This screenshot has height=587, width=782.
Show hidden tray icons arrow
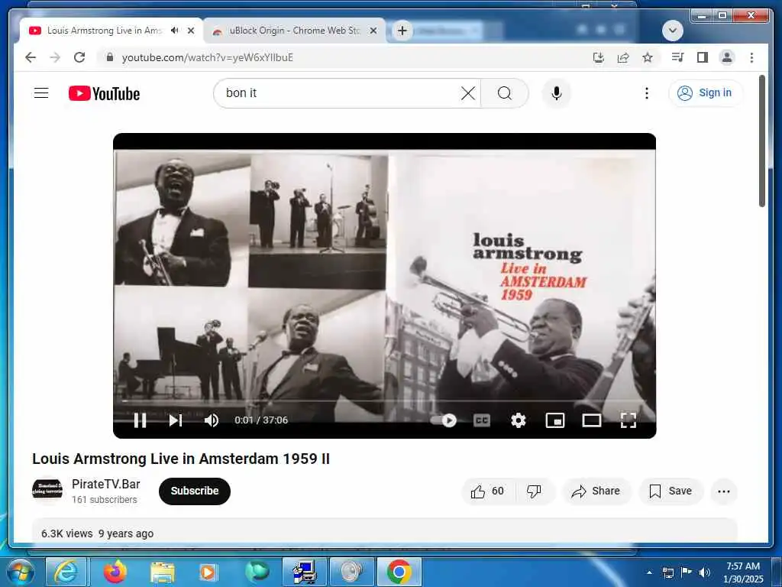coord(649,572)
